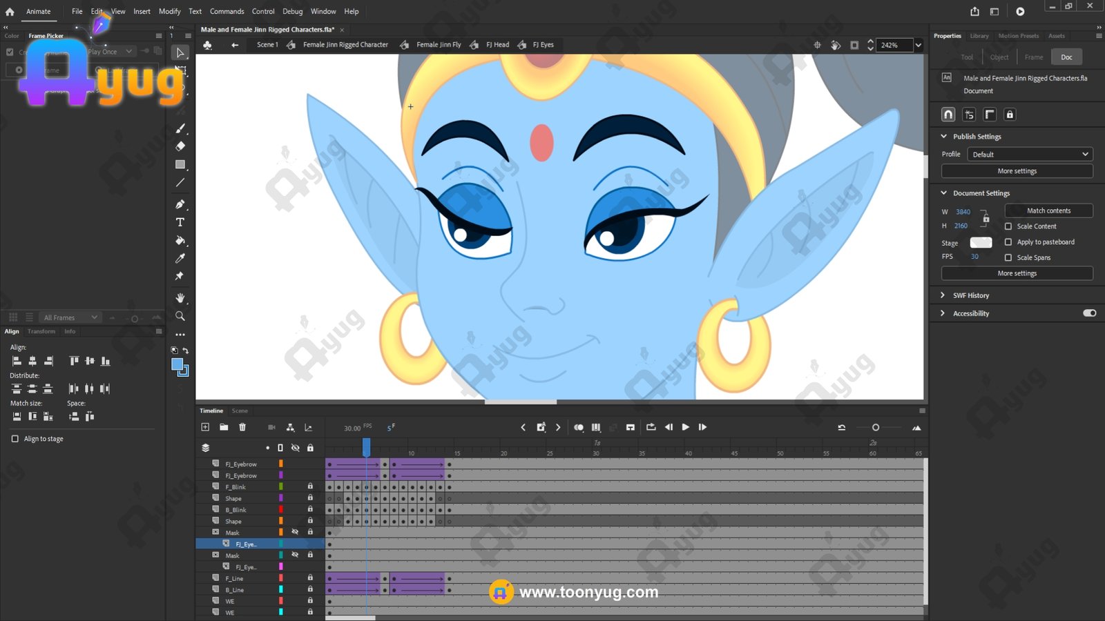Enable Scale Content checkbox

click(x=1008, y=226)
